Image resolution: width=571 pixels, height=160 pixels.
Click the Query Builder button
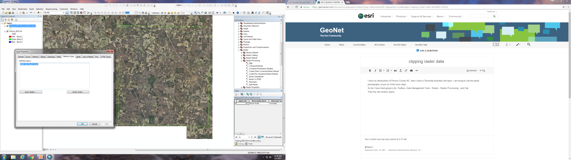31,92
